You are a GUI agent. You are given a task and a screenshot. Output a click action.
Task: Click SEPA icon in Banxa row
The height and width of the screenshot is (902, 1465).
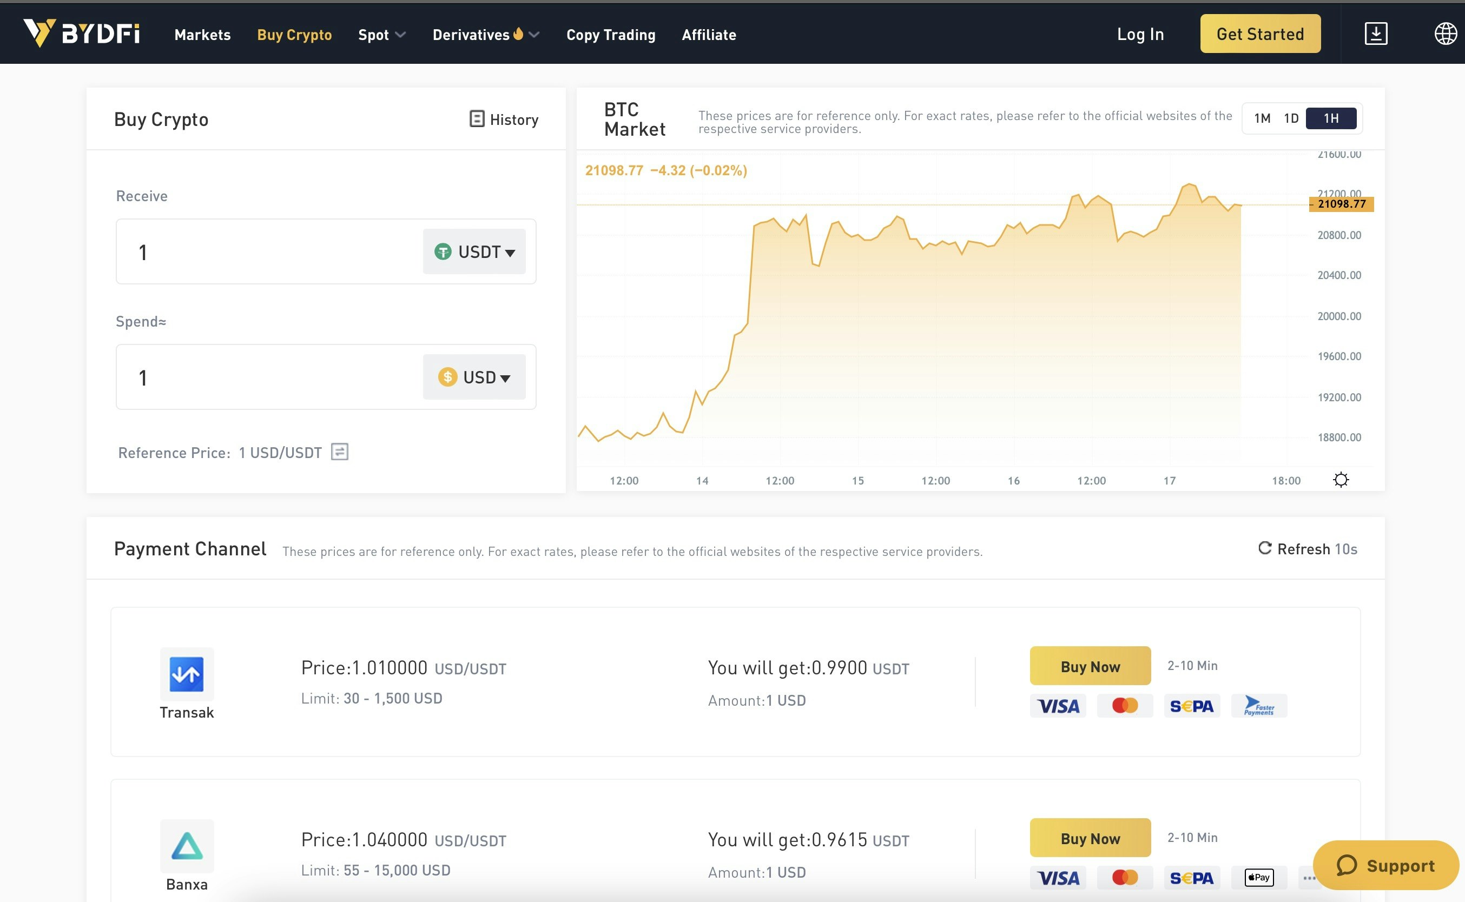[1192, 878]
